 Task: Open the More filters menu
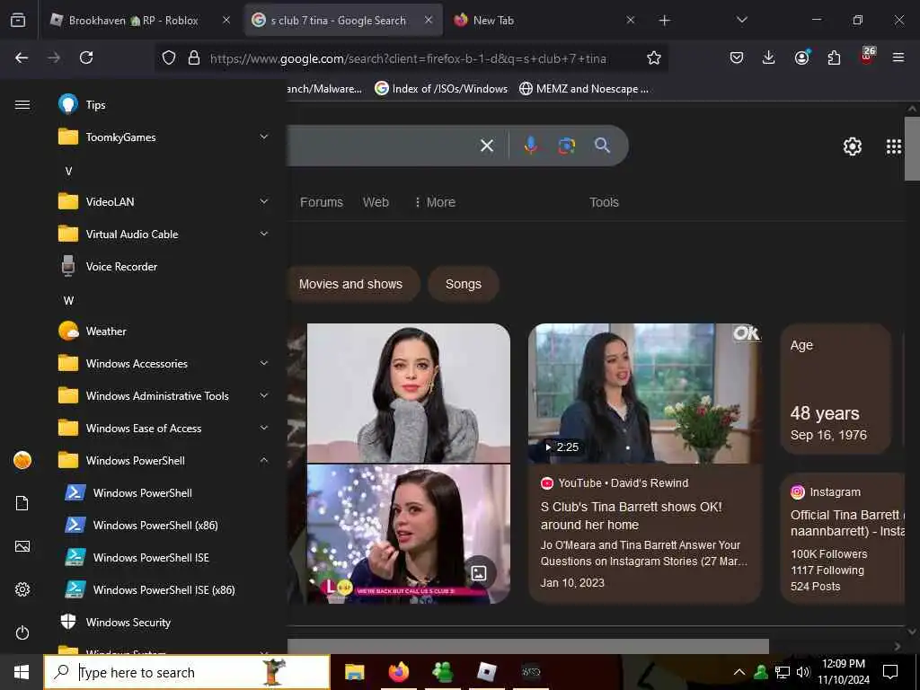point(435,202)
